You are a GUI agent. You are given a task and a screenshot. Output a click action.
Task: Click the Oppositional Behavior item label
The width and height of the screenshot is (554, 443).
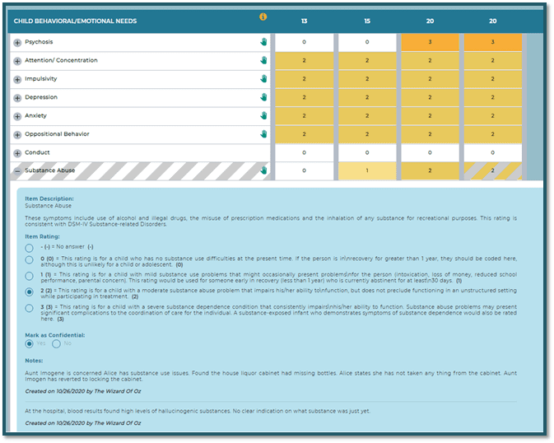57,134
